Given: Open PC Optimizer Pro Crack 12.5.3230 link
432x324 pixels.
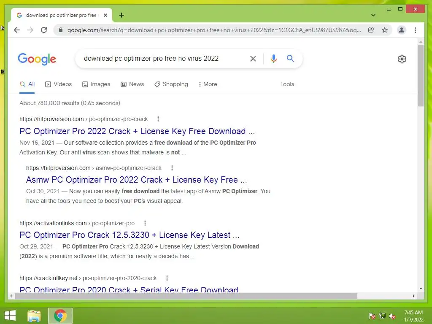Looking at the screenshot, I should click(129, 235).
